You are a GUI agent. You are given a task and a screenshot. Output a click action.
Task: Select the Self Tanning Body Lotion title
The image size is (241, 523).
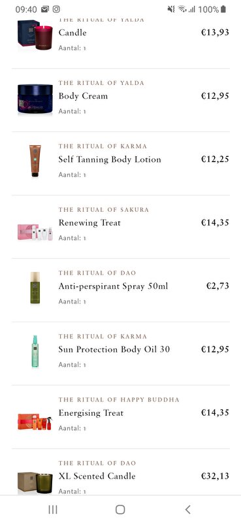pos(110,160)
